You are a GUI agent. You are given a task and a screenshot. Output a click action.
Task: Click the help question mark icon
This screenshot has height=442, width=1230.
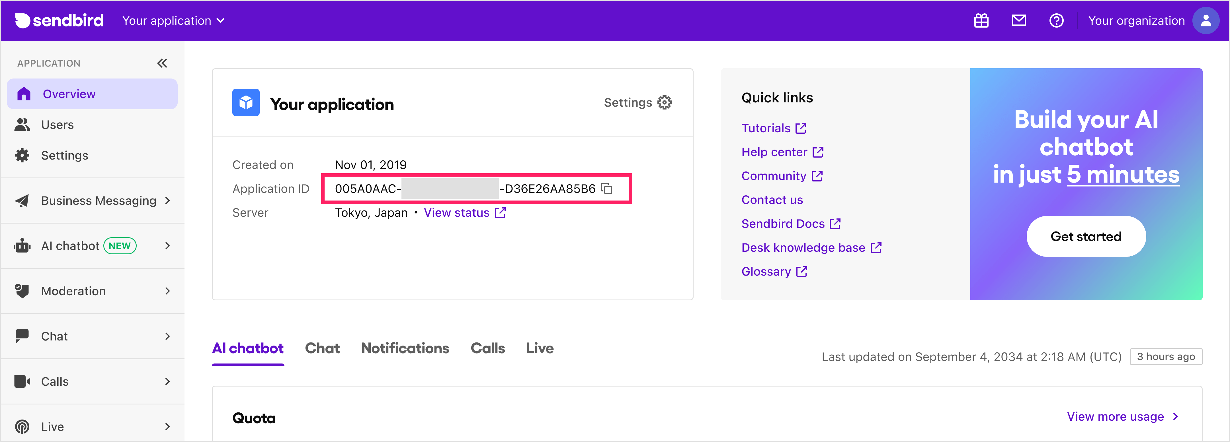[1056, 20]
